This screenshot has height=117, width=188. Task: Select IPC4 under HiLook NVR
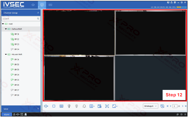click(x=17, y=75)
